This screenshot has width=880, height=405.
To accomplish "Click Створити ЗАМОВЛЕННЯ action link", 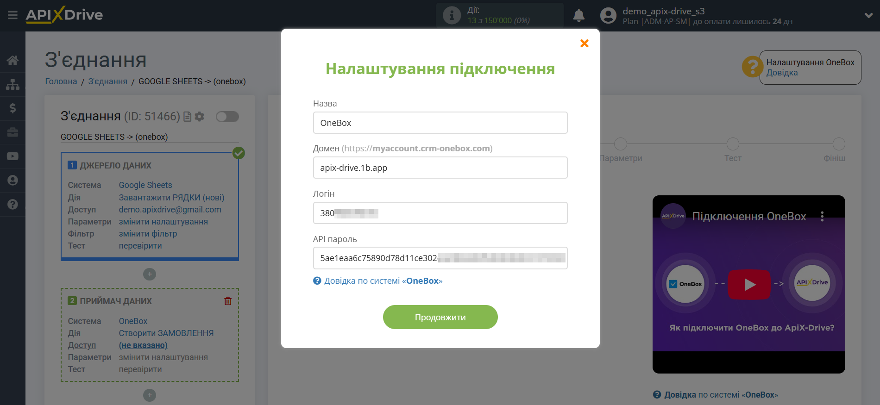I will click(x=166, y=333).
